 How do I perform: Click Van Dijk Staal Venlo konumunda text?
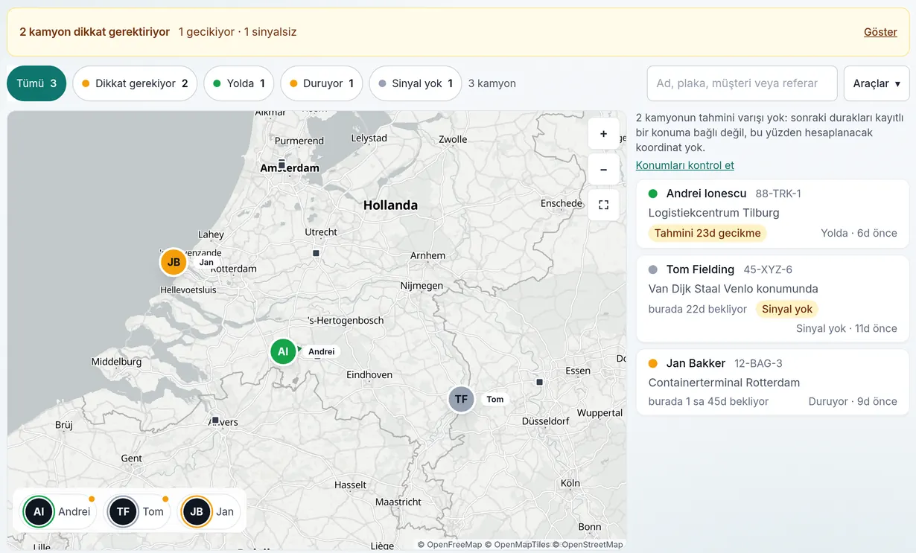pos(734,289)
